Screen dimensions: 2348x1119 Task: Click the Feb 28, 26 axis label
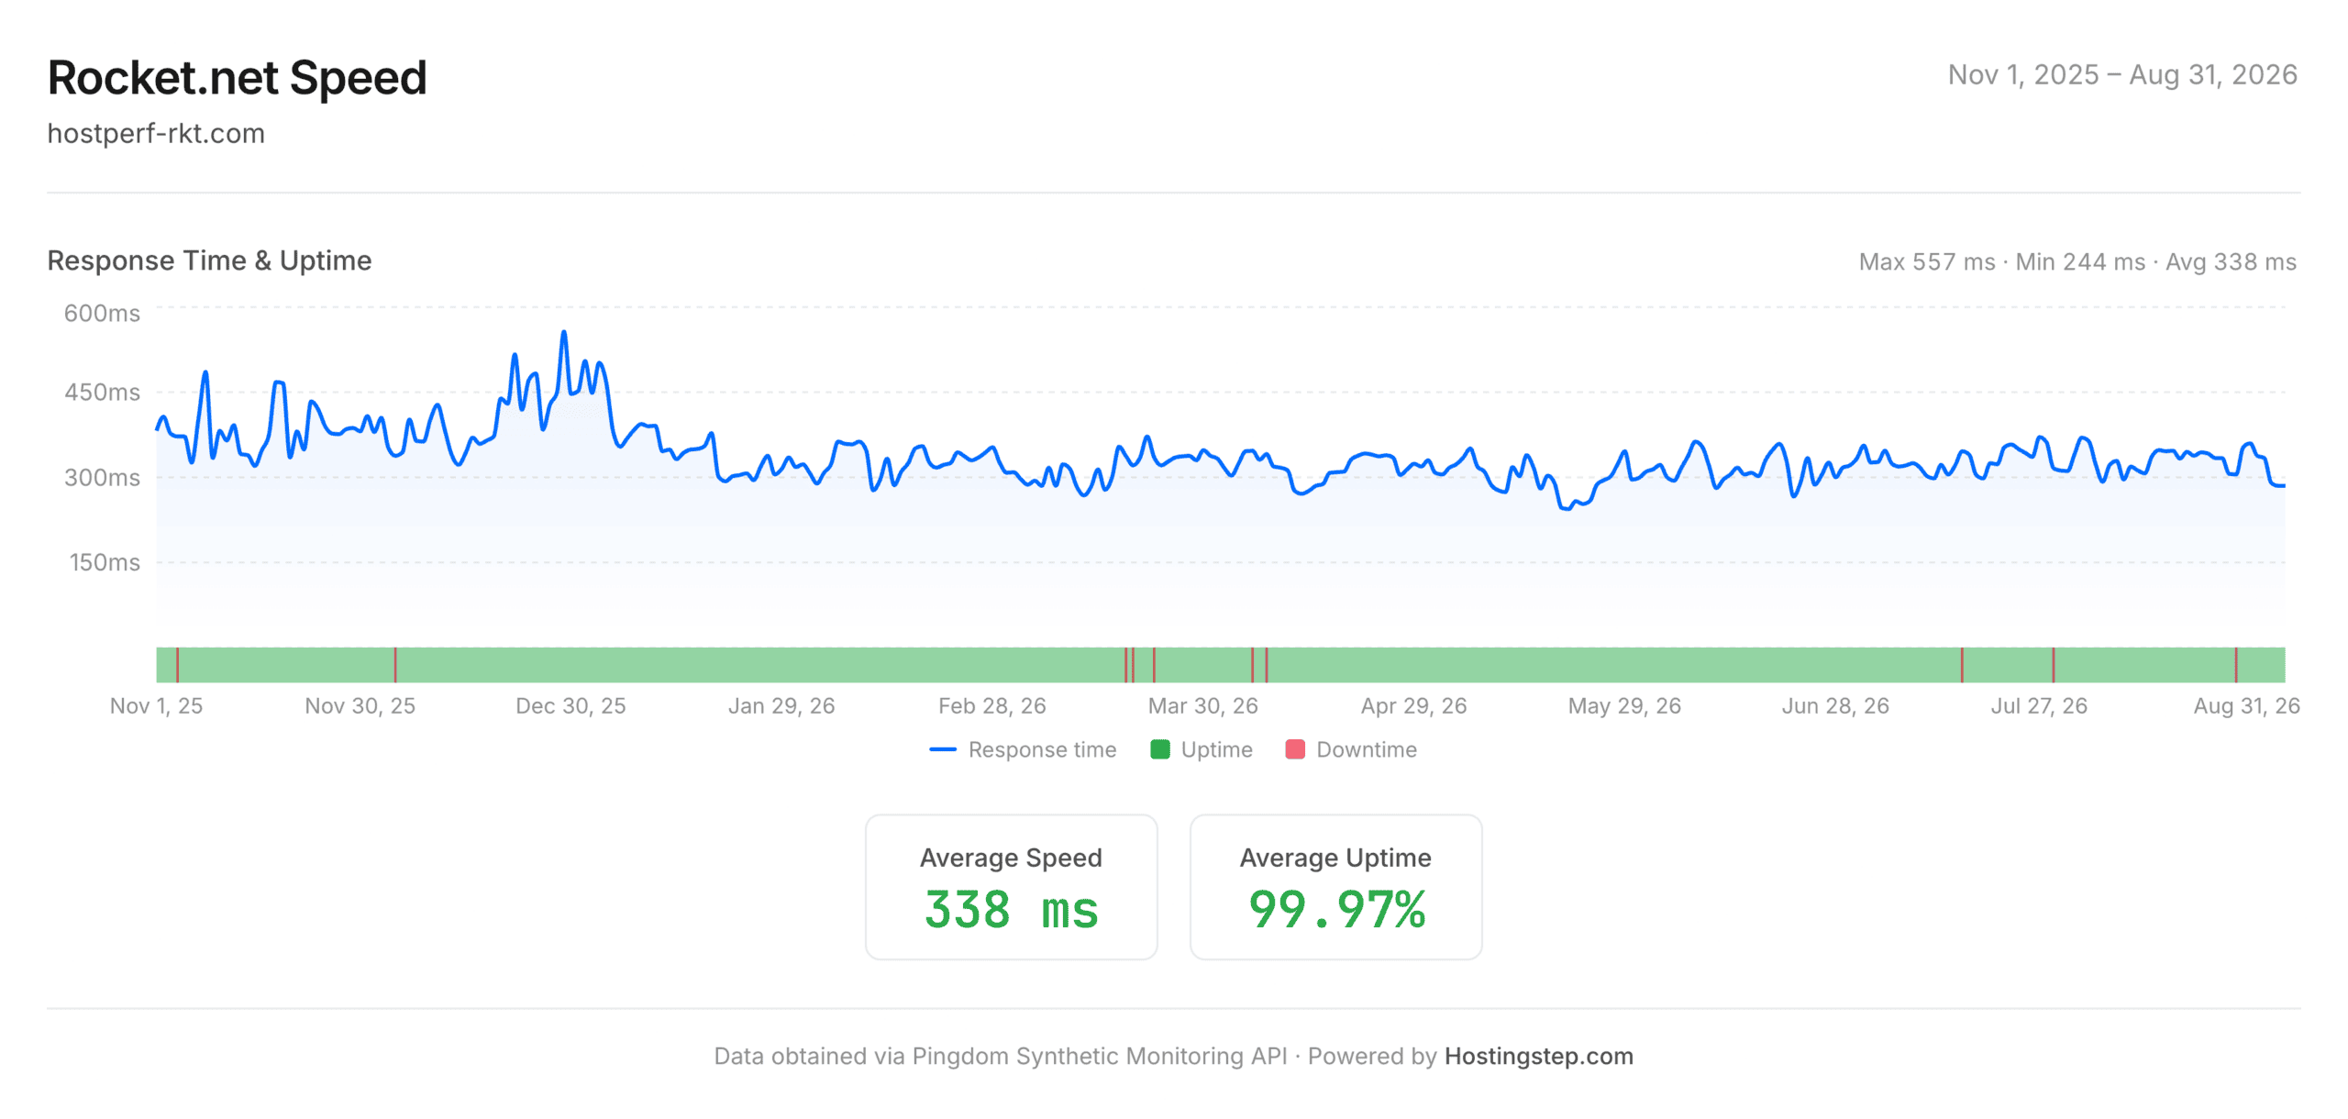(992, 706)
